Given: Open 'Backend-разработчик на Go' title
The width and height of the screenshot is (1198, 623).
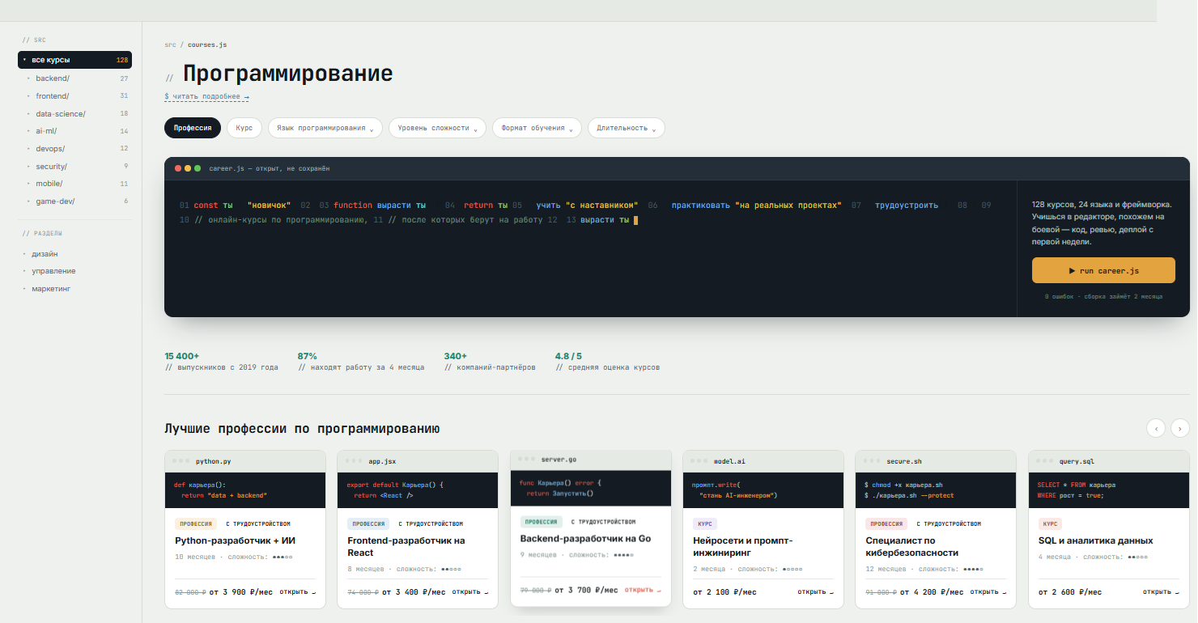Looking at the screenshot, I should click(585, 539).
